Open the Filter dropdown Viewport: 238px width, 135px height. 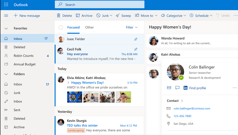click(x=132, y=28)
